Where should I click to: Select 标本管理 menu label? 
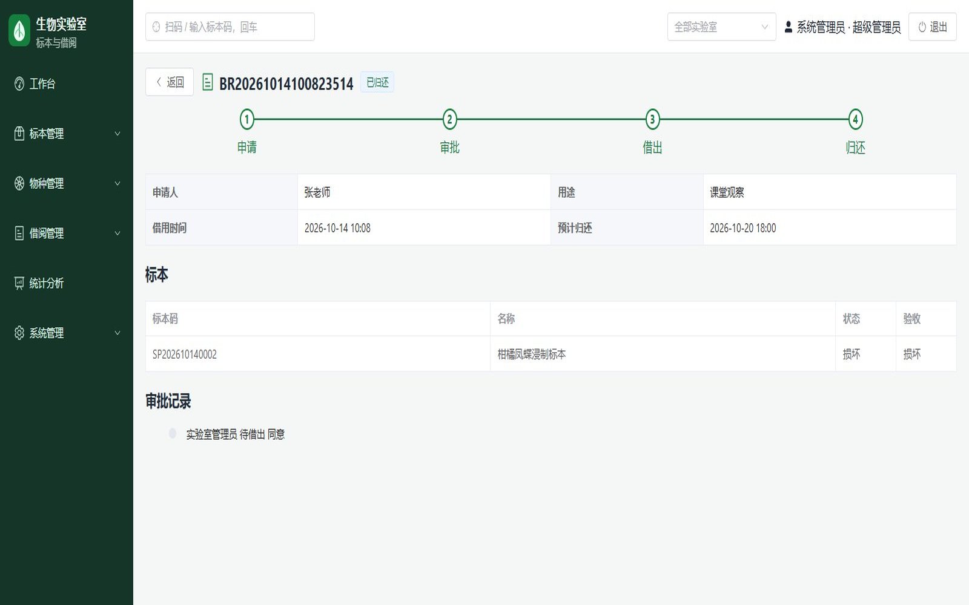pyautogui.click(x=47, y=134)
